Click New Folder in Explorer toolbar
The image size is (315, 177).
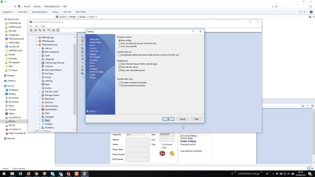[81, 12]
